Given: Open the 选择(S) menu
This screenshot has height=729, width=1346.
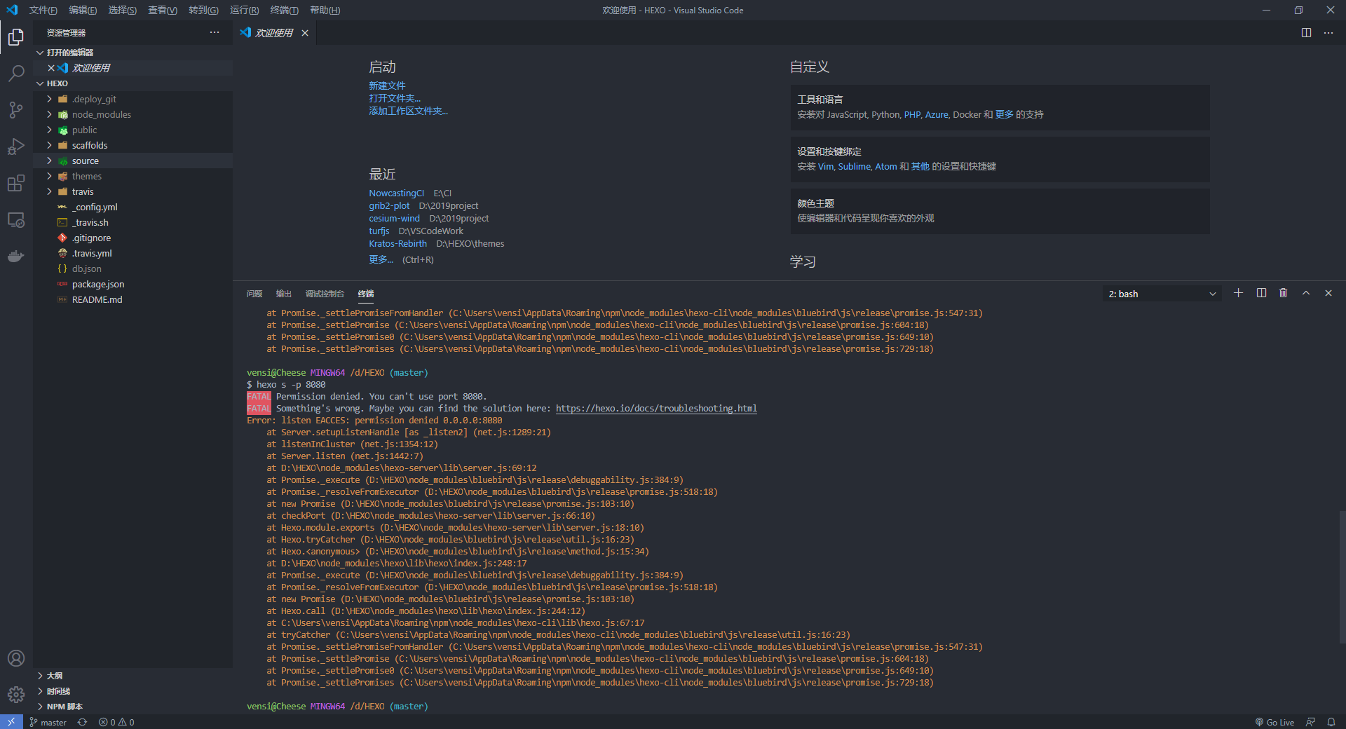Looking at the screenshot, I should 123,10.
